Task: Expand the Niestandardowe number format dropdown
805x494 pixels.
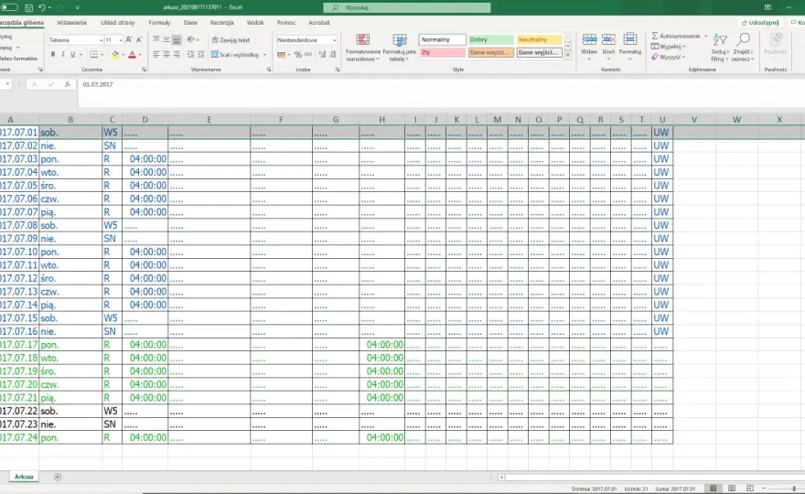Action: [334, 40]
